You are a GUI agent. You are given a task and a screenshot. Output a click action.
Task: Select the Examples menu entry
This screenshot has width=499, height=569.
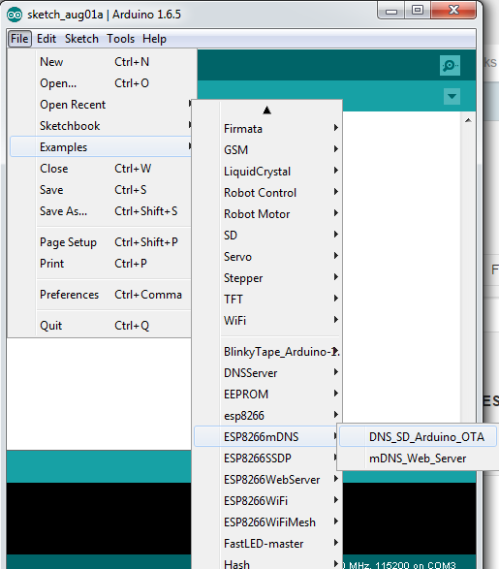[x=101, y=147]
